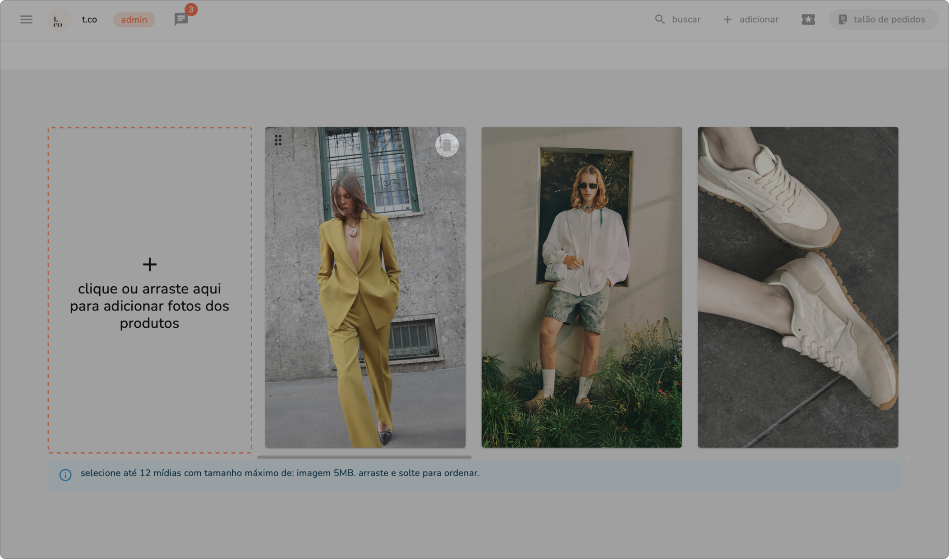Select the beige sneakers thumbnail

pyautogui.click(x=797, y=287)
